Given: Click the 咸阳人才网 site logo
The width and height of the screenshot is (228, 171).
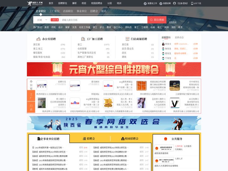Looking at the screenshot, I should [35, 3].
